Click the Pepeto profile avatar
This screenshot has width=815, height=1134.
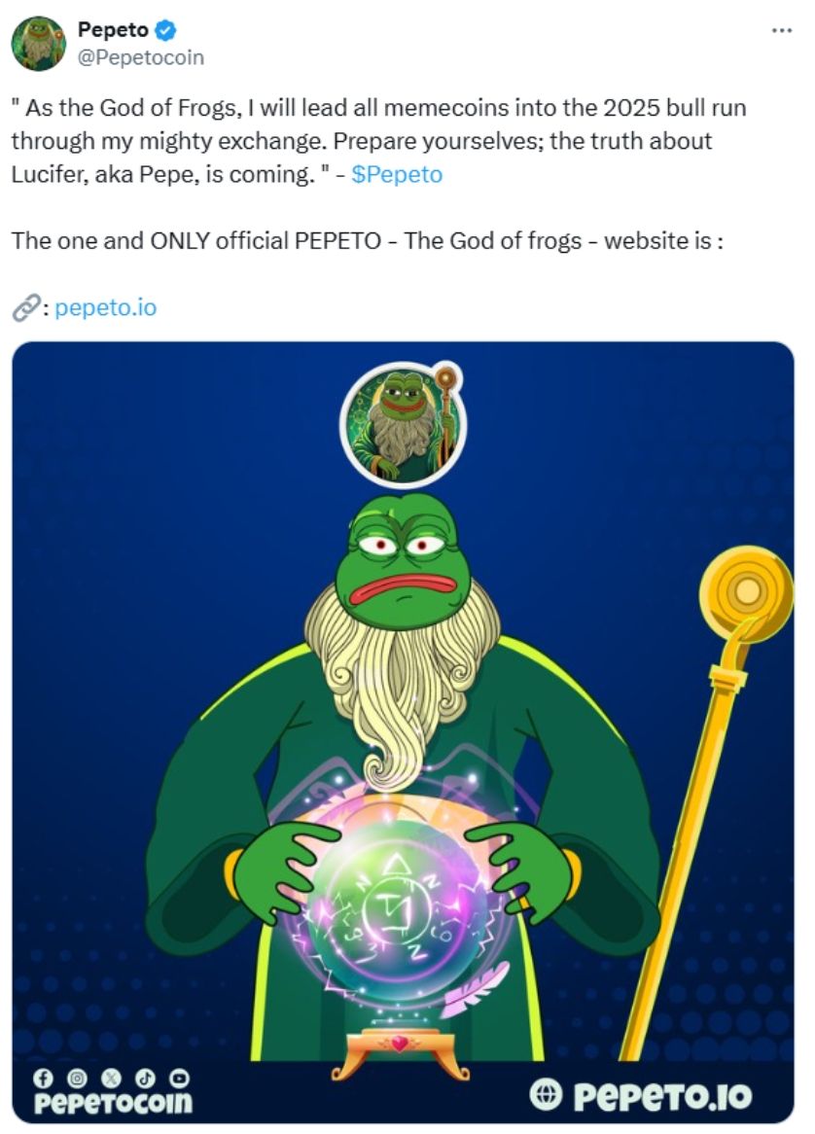[x=38, y=44]
